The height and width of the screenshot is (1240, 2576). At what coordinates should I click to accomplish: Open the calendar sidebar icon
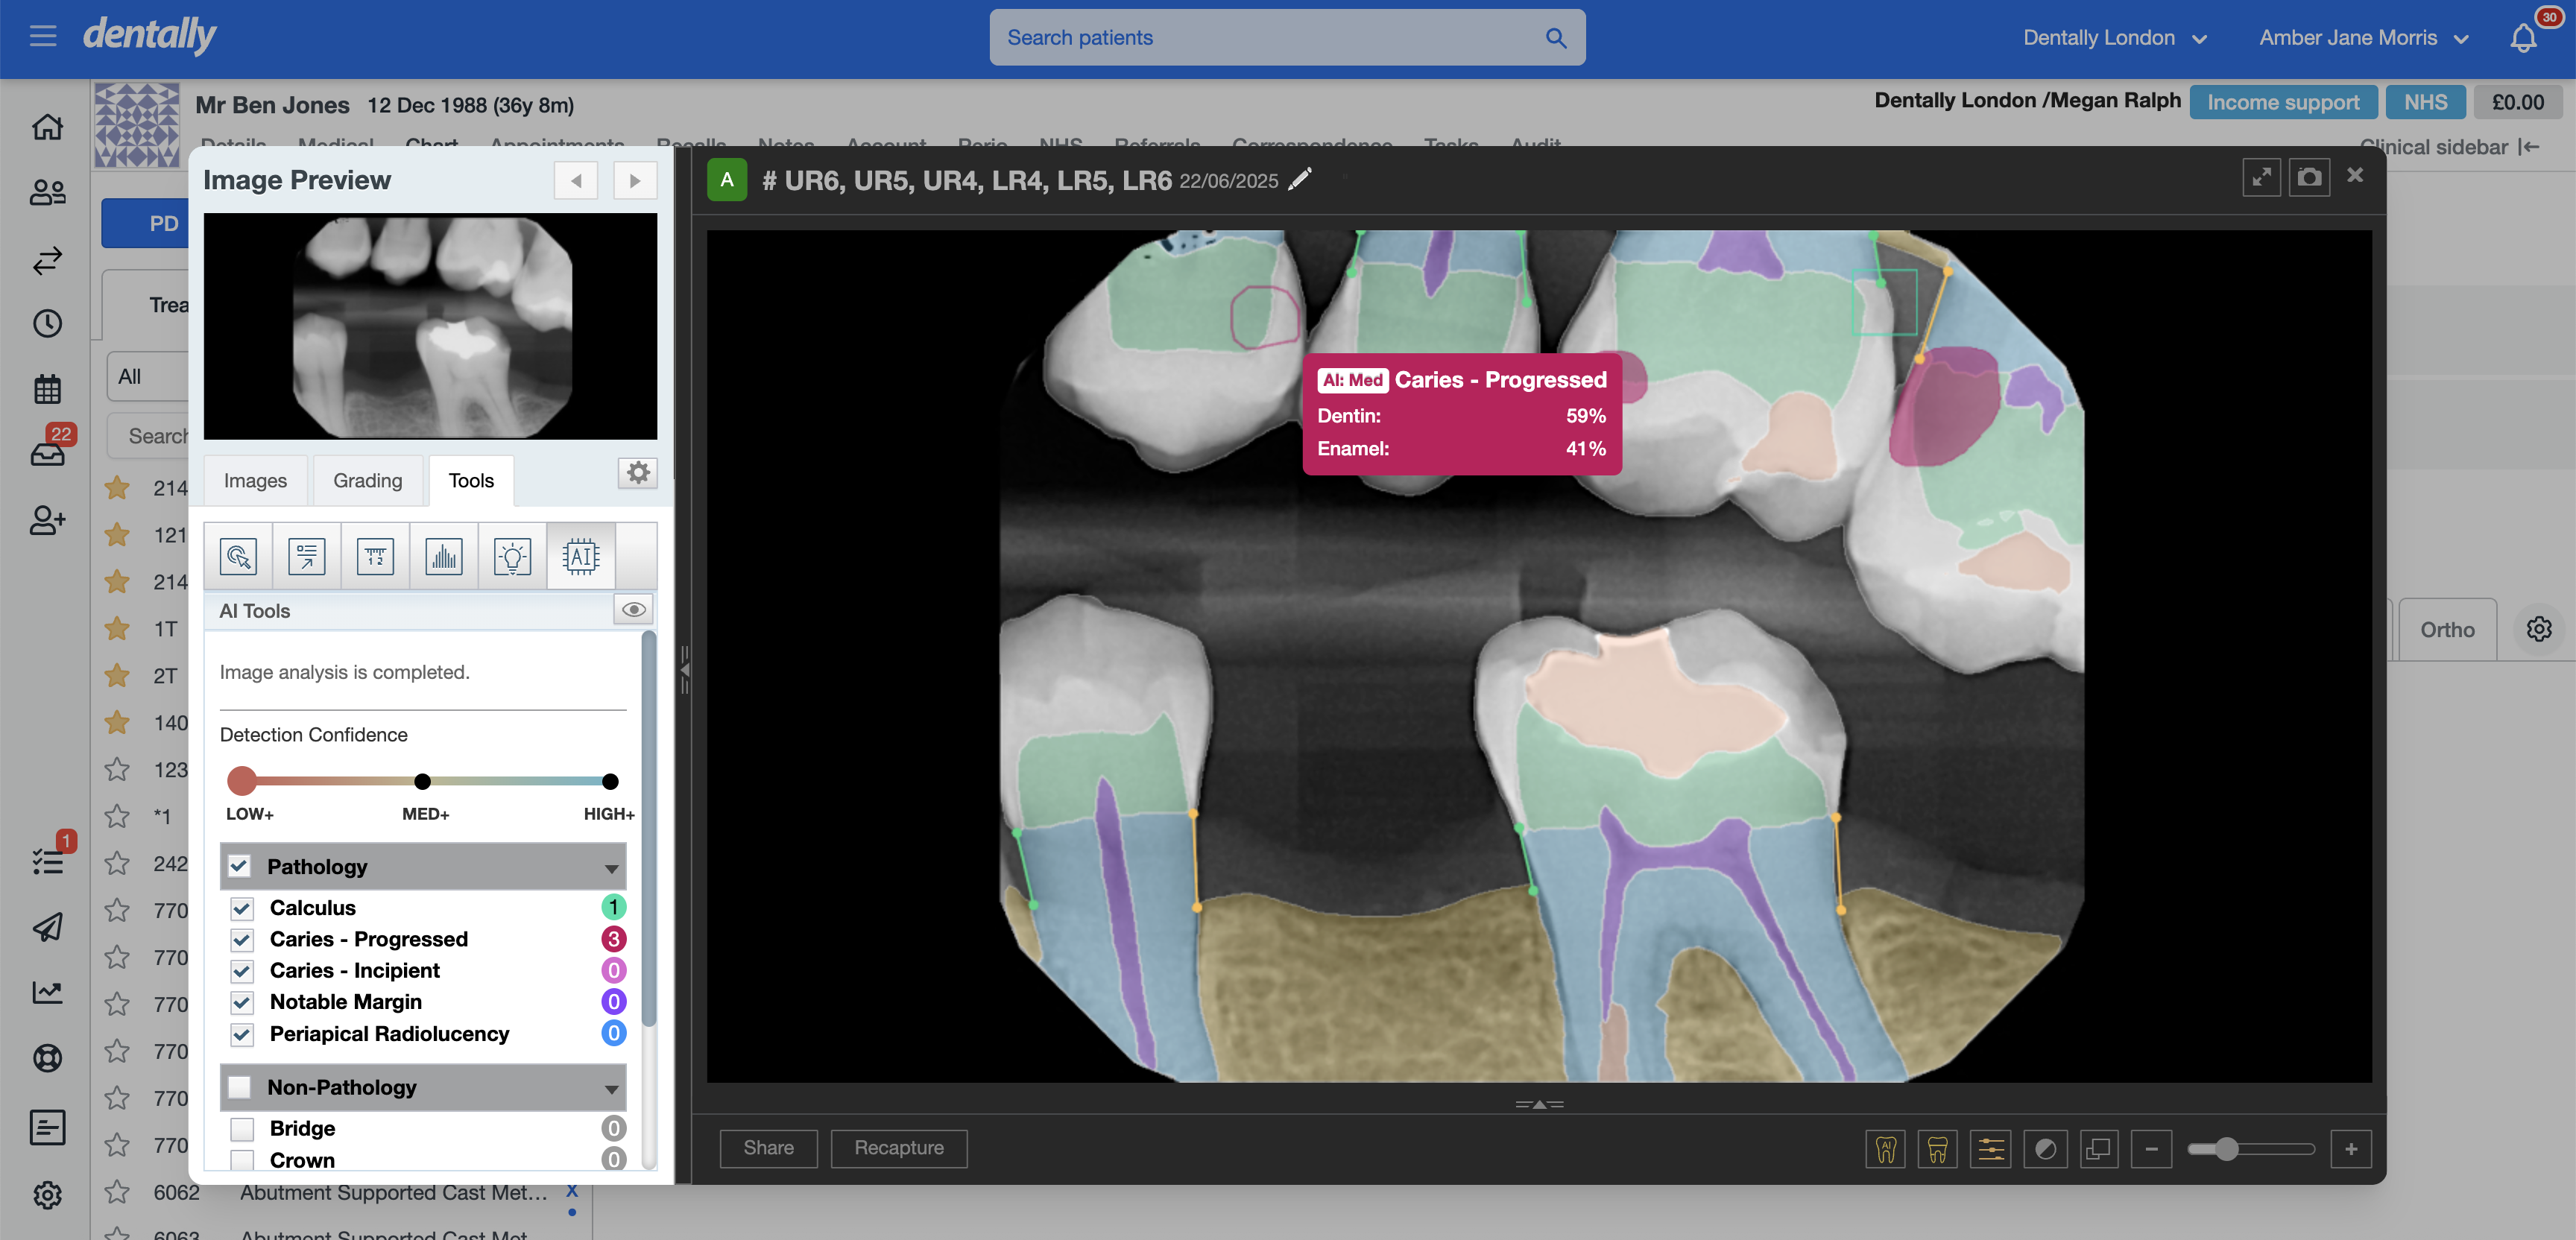(x=47, y=389)
